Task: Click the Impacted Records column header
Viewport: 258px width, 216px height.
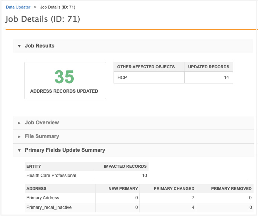Action: click(x=125, y=166)
